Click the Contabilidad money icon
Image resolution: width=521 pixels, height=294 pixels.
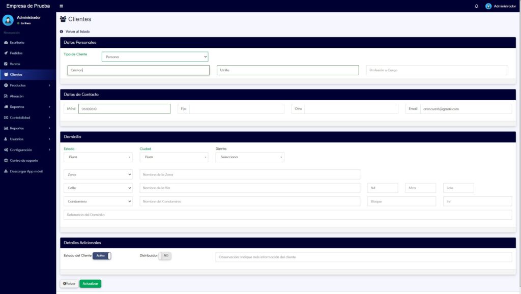(x=6, y=117)
